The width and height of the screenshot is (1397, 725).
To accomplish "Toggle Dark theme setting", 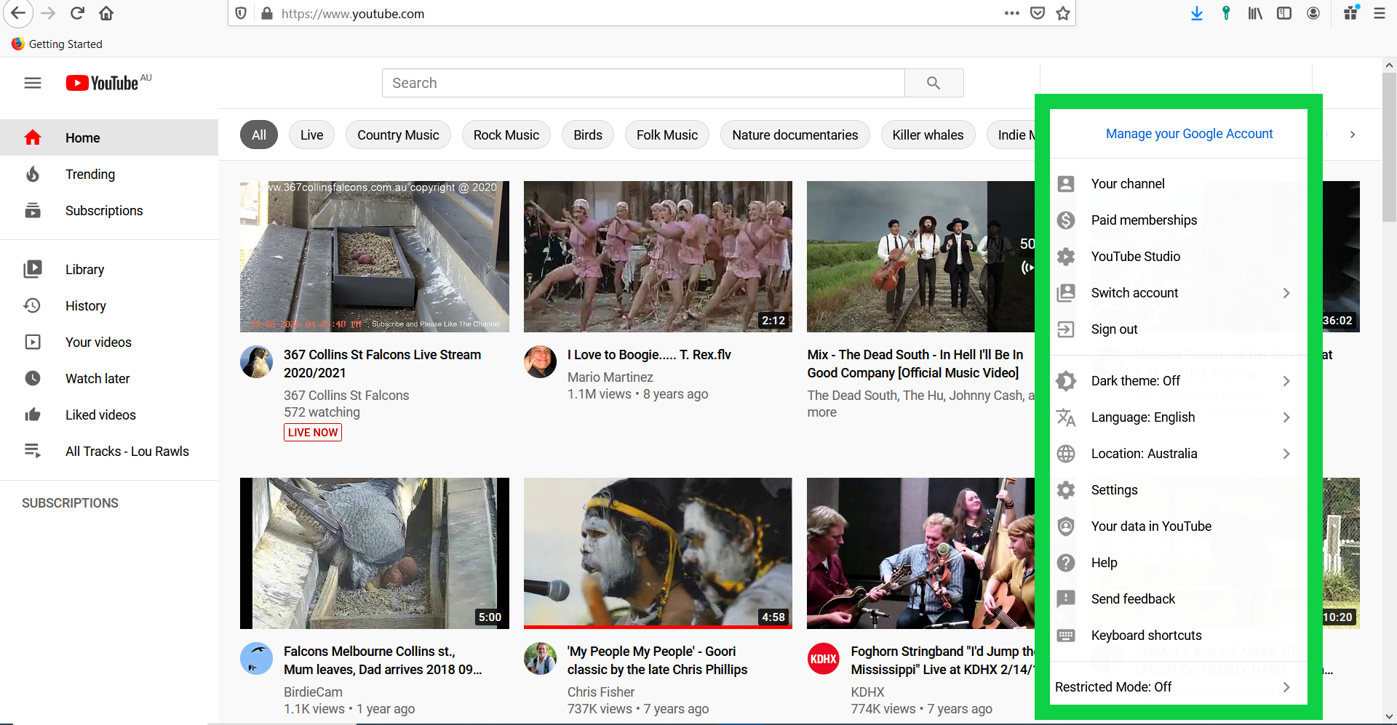I will (1135, 381).
